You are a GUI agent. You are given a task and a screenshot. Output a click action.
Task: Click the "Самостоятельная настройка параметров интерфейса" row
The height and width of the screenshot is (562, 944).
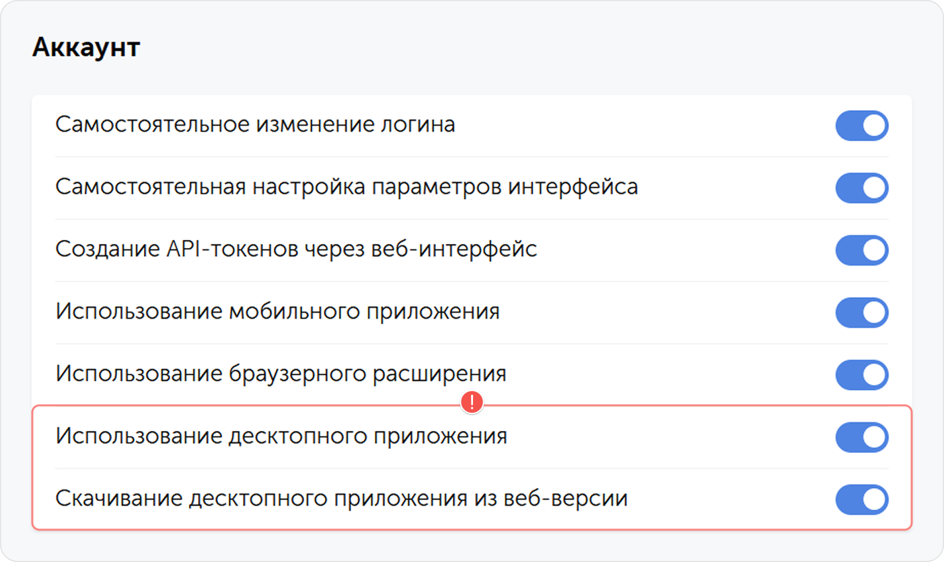pos(471,188)
